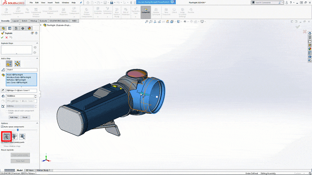Click the From Subassembly button
The width and height of the screenshot is (312, 175).
20,155
